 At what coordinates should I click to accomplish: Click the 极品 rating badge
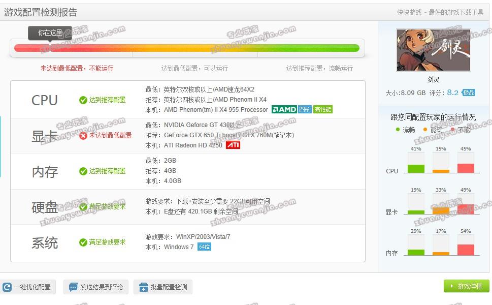(x=469, y=93)
